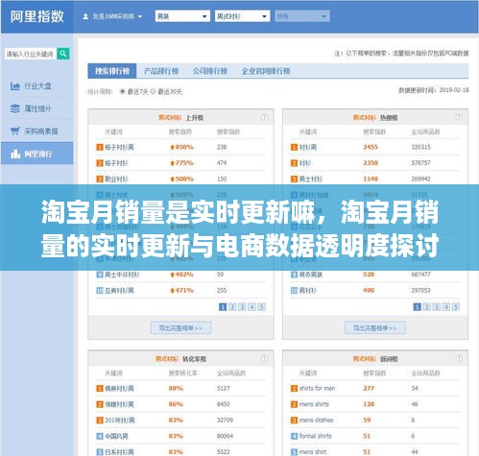Screen dimensions: 479x456
Task: Select the 最近7天 radio button
Action: click(122, 91)
